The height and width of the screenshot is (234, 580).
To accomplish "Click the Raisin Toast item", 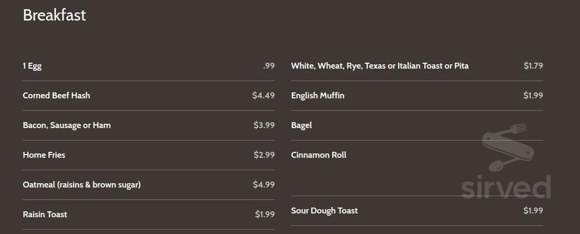I will 45,215.
